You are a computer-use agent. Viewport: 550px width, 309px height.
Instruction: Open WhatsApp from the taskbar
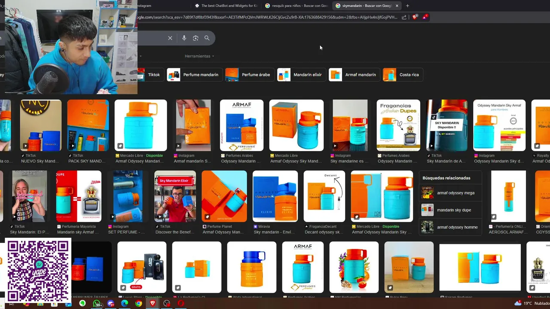pos(97,304)
